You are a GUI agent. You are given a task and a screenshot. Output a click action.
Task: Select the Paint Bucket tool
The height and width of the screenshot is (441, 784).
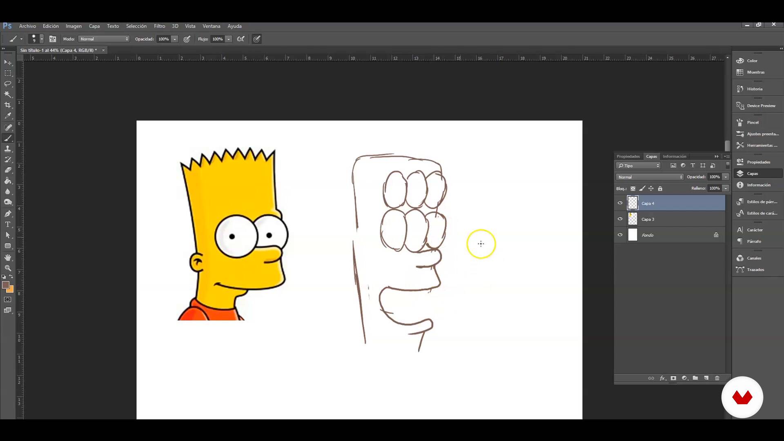[8, 180]
